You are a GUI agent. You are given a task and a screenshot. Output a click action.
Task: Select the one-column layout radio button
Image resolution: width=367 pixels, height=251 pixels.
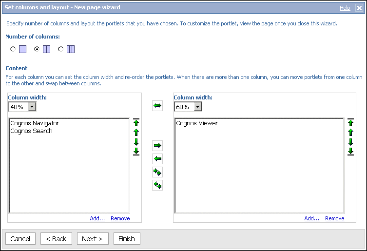pos(13,49)
